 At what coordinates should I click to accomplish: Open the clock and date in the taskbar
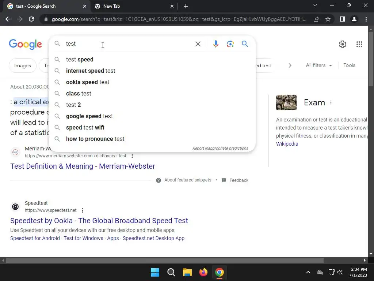click(358, 272)
